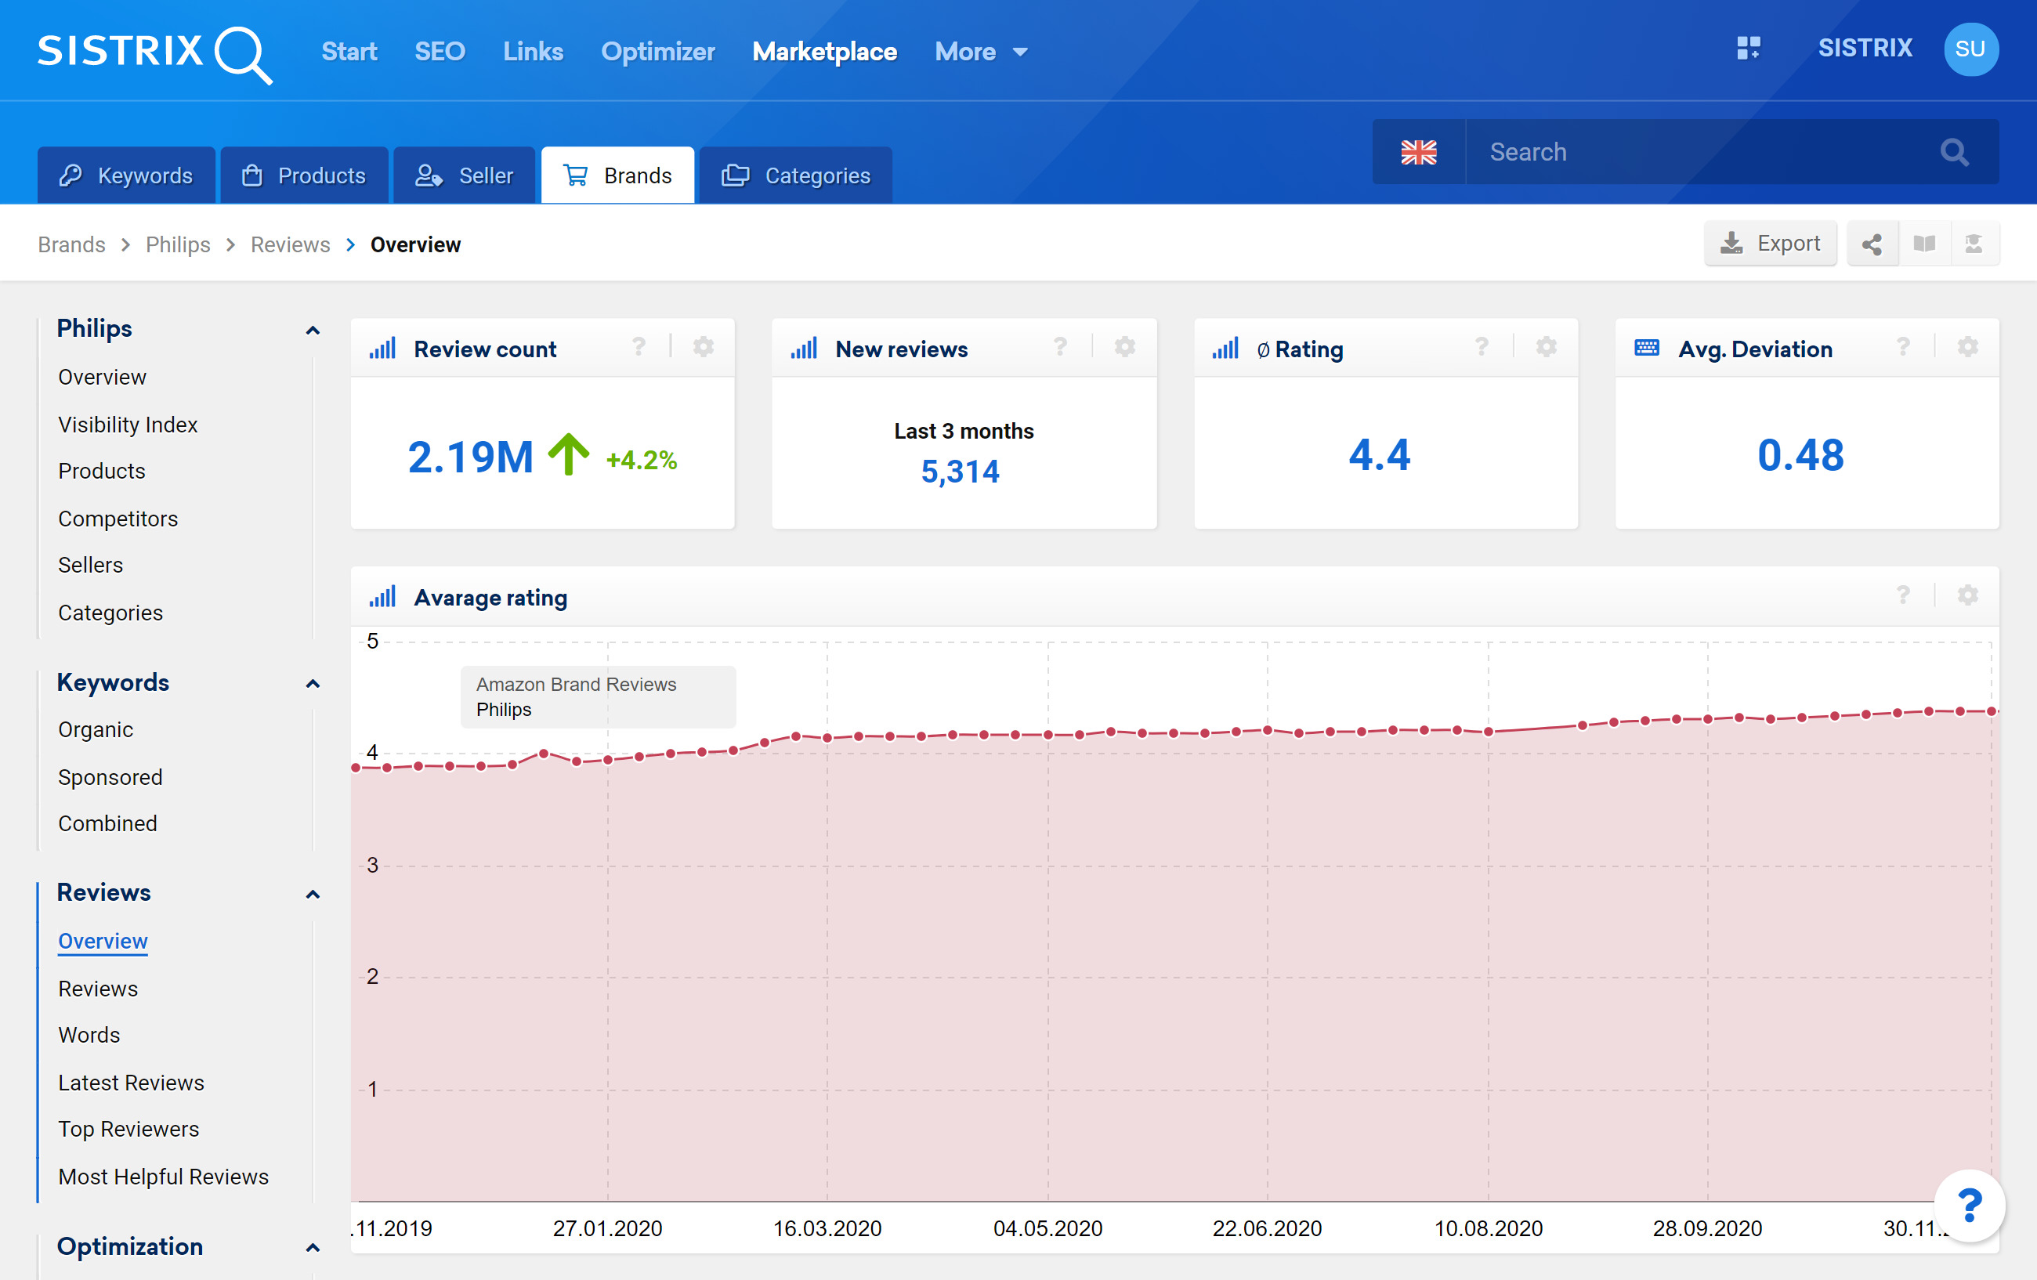This screenshot has height=1280, width=2037.
Task: Collapse the Reviews sidebar section
Action: point(312,895)
